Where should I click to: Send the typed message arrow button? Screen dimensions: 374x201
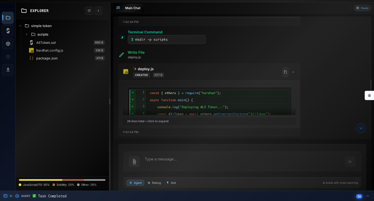point(350,162)
